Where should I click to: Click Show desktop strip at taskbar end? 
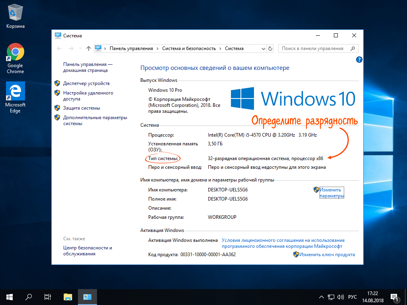406,297
